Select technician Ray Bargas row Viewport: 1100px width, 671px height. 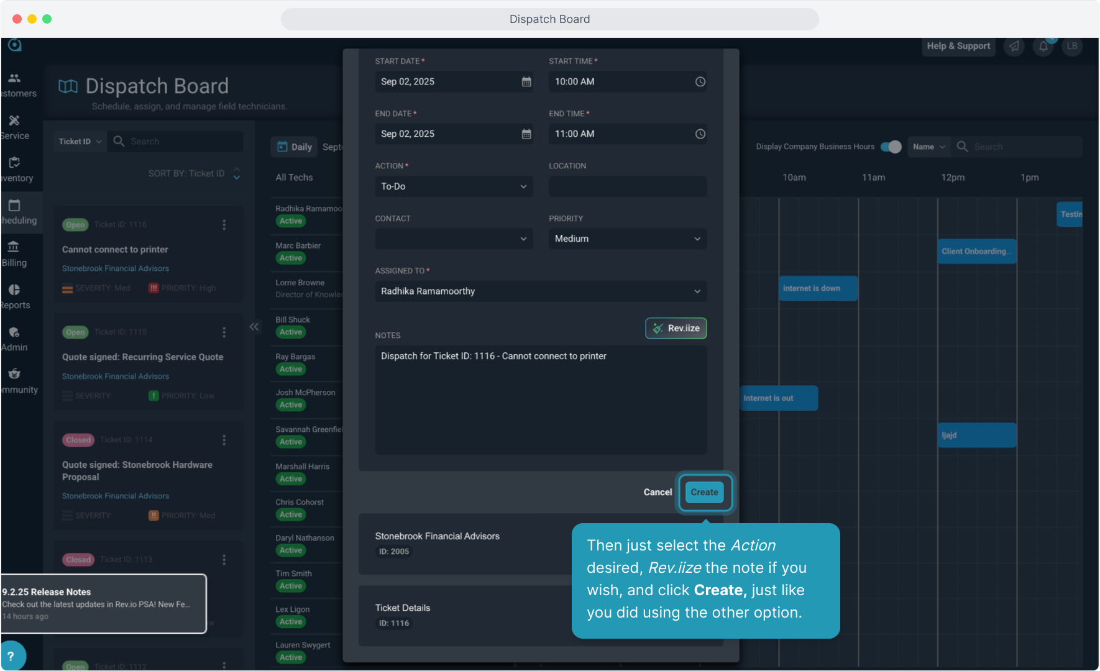click(307, 363)
